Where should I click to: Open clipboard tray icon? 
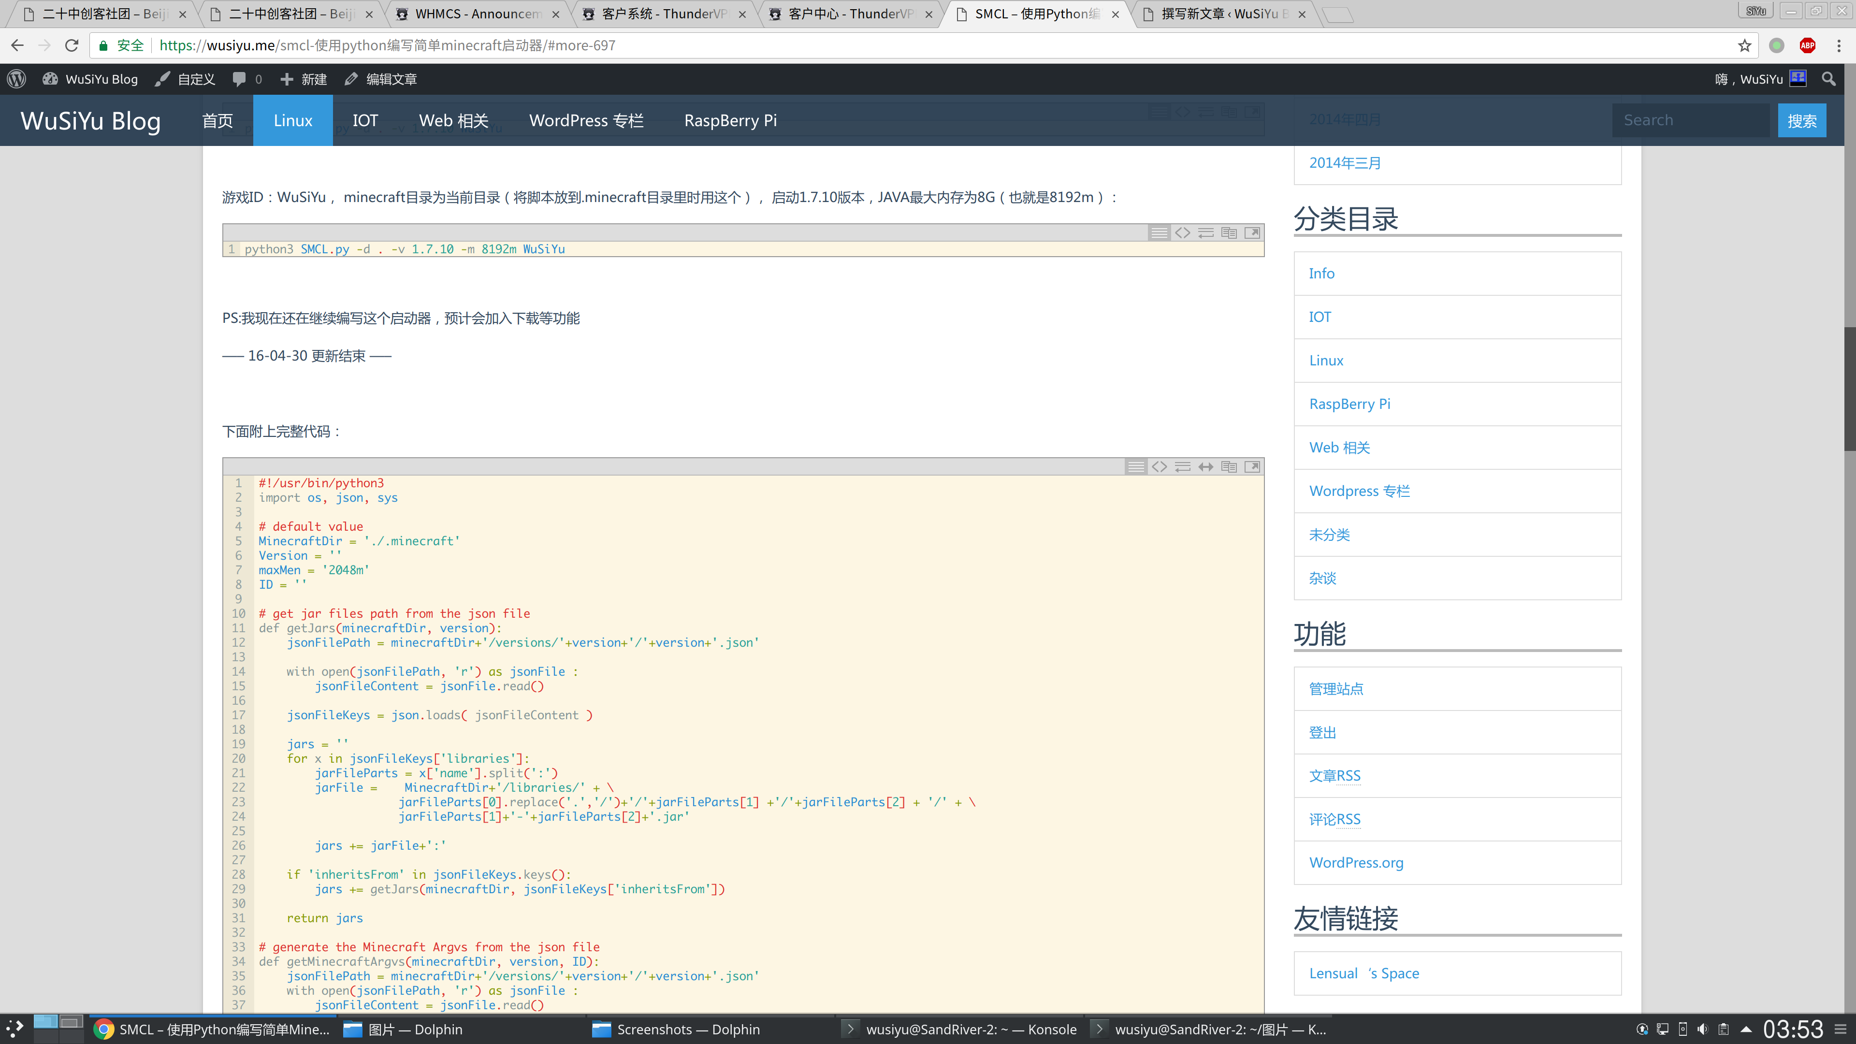(x=1723, y=1029)
